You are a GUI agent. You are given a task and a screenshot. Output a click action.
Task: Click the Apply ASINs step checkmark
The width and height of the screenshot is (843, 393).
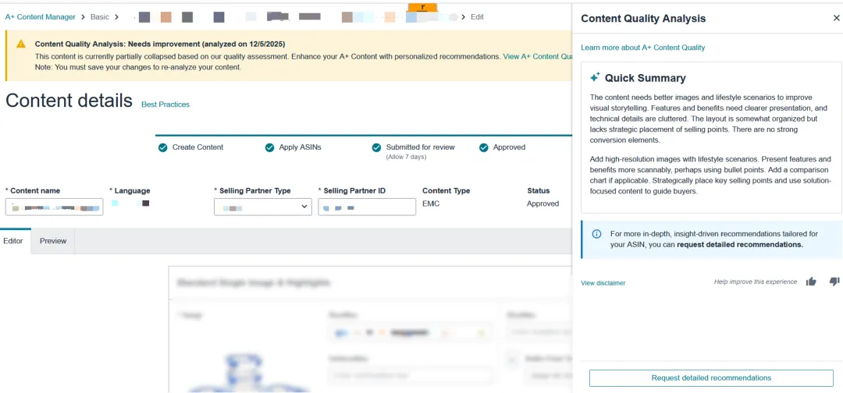[269, 147]
